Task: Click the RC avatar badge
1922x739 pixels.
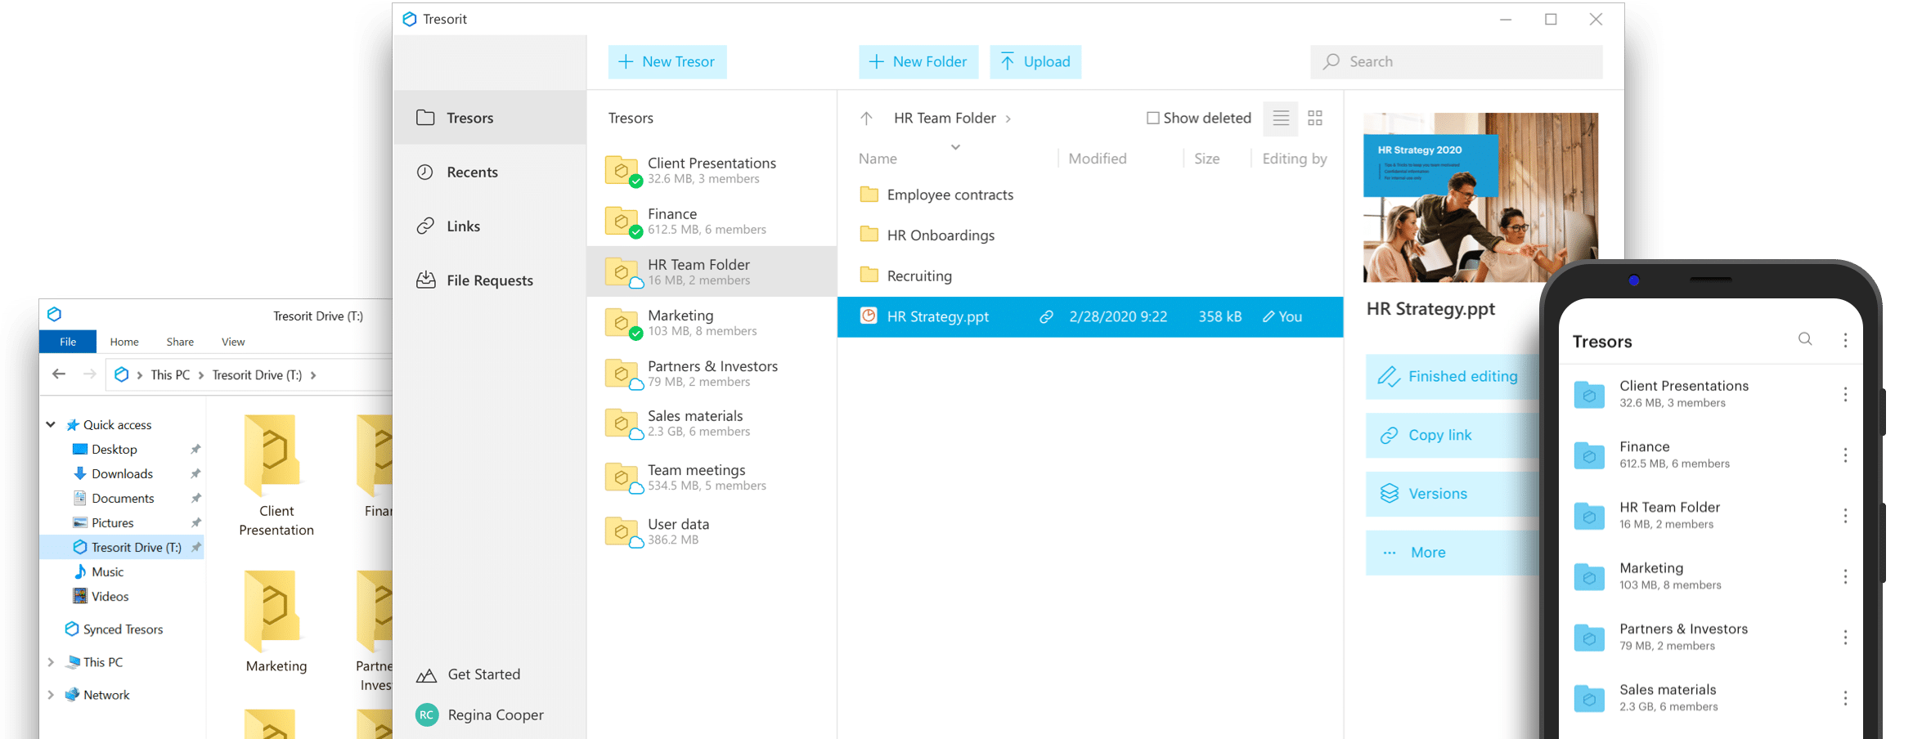Action: click(x=427, y=714)
